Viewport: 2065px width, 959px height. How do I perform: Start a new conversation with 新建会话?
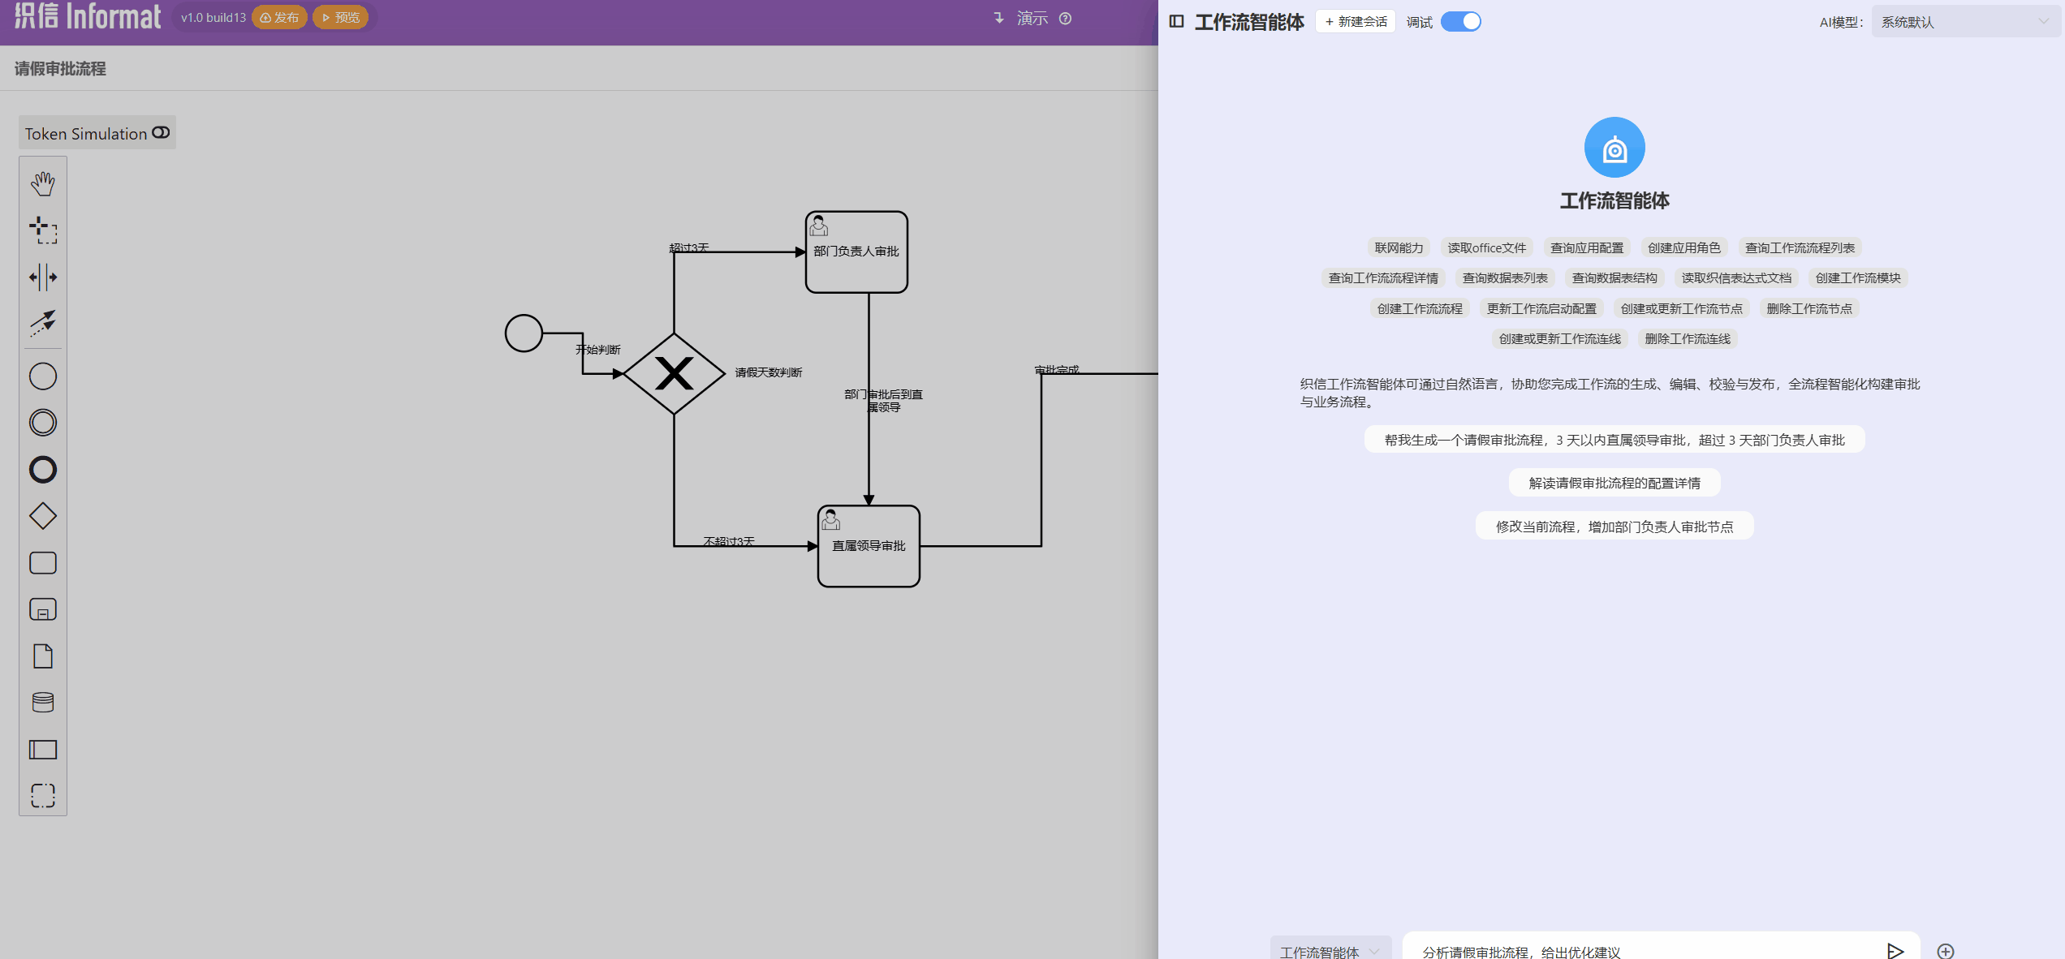(1354, 20)
